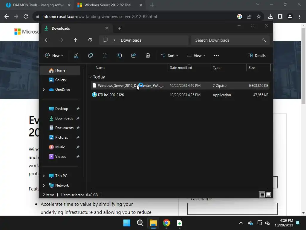The image size is (306, 230).
Task: Toggle the Details pane button
Action: click(x=257, y=55)
